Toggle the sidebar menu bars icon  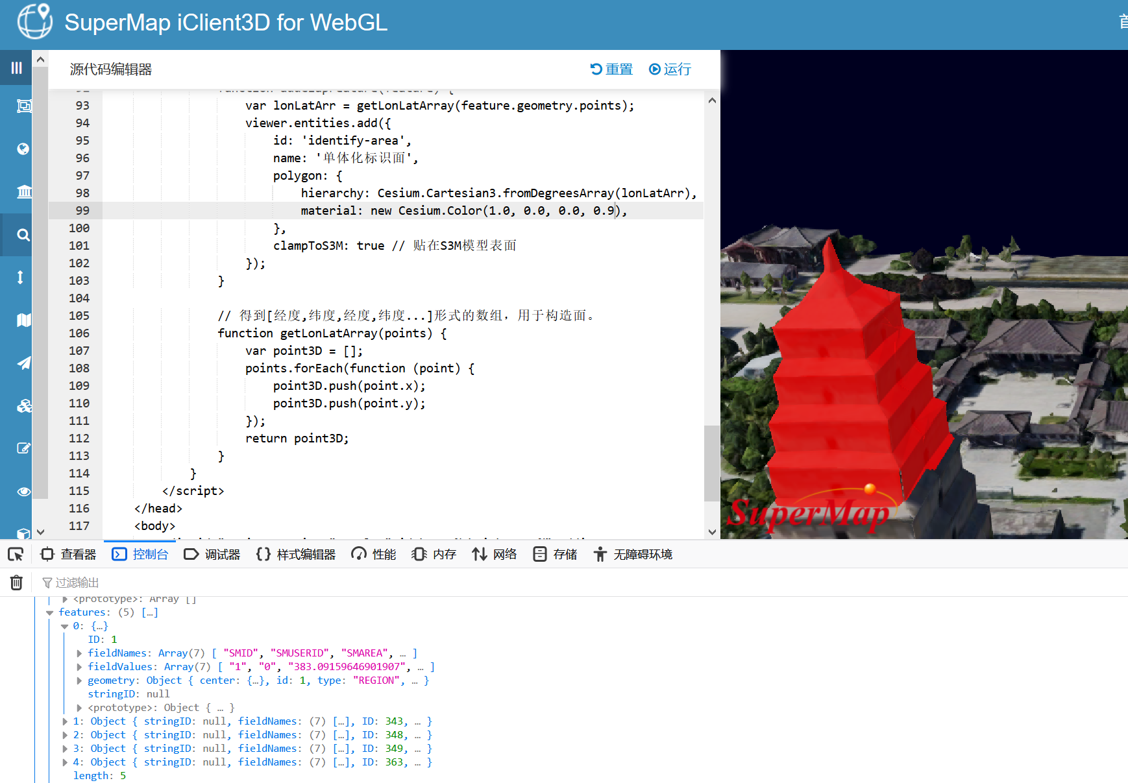[16, 67]
